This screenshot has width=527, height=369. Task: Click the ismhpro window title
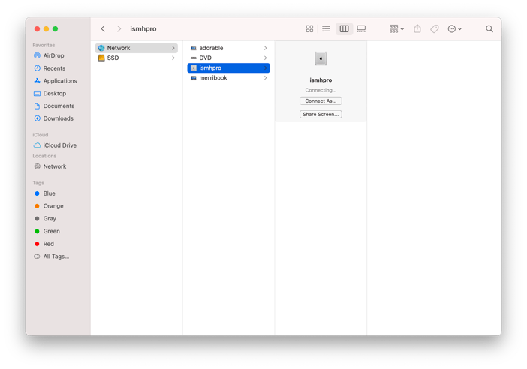(143, 29)
